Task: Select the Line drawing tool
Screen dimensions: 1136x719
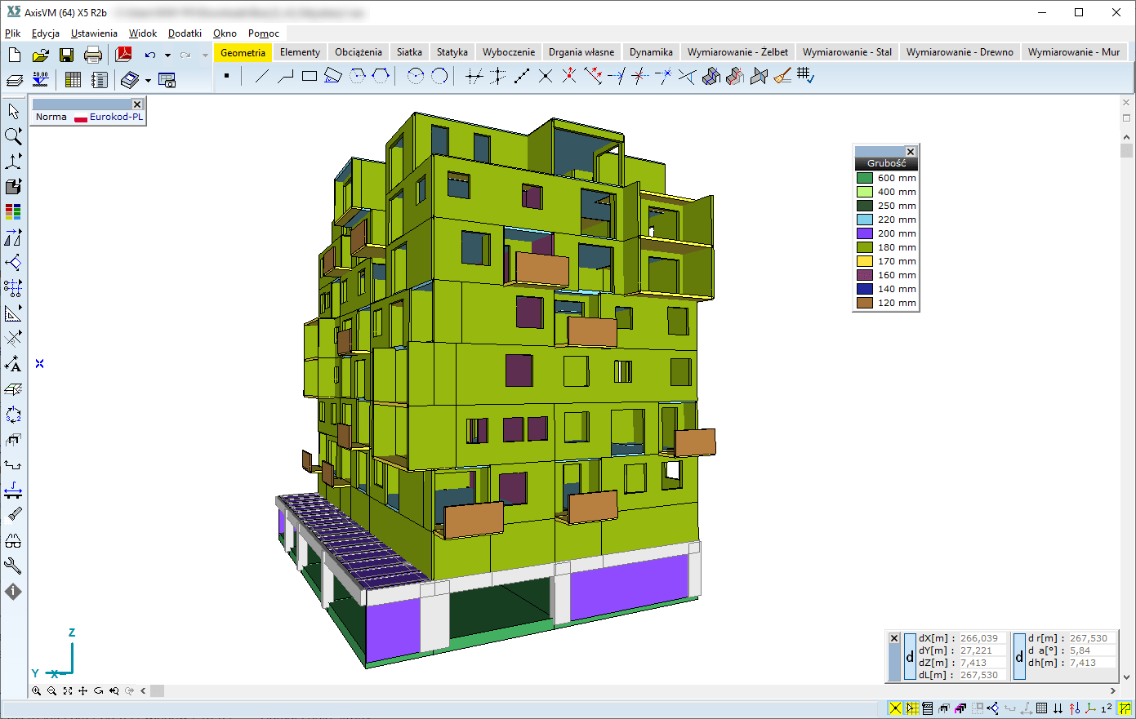Action: (261, 77)
